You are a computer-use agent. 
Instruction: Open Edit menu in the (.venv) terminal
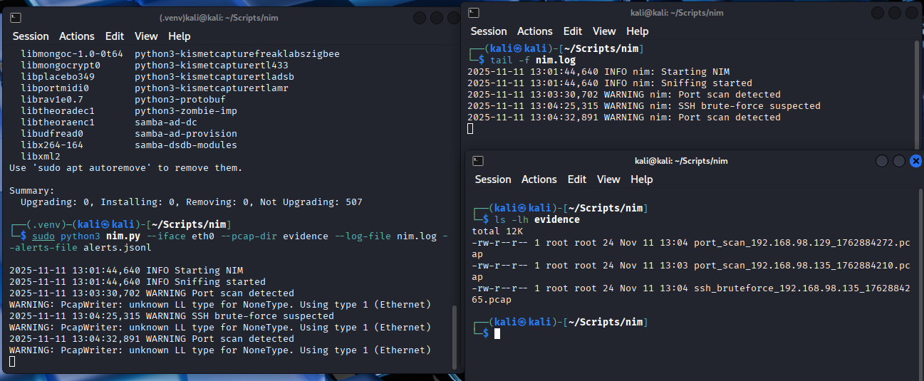[x=115, y=36]
